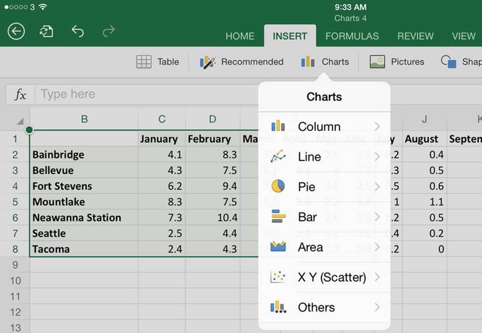Viewport: 482px width, 333px height.
Task: Choose Bar in the Charts menu
Action: 324,217
